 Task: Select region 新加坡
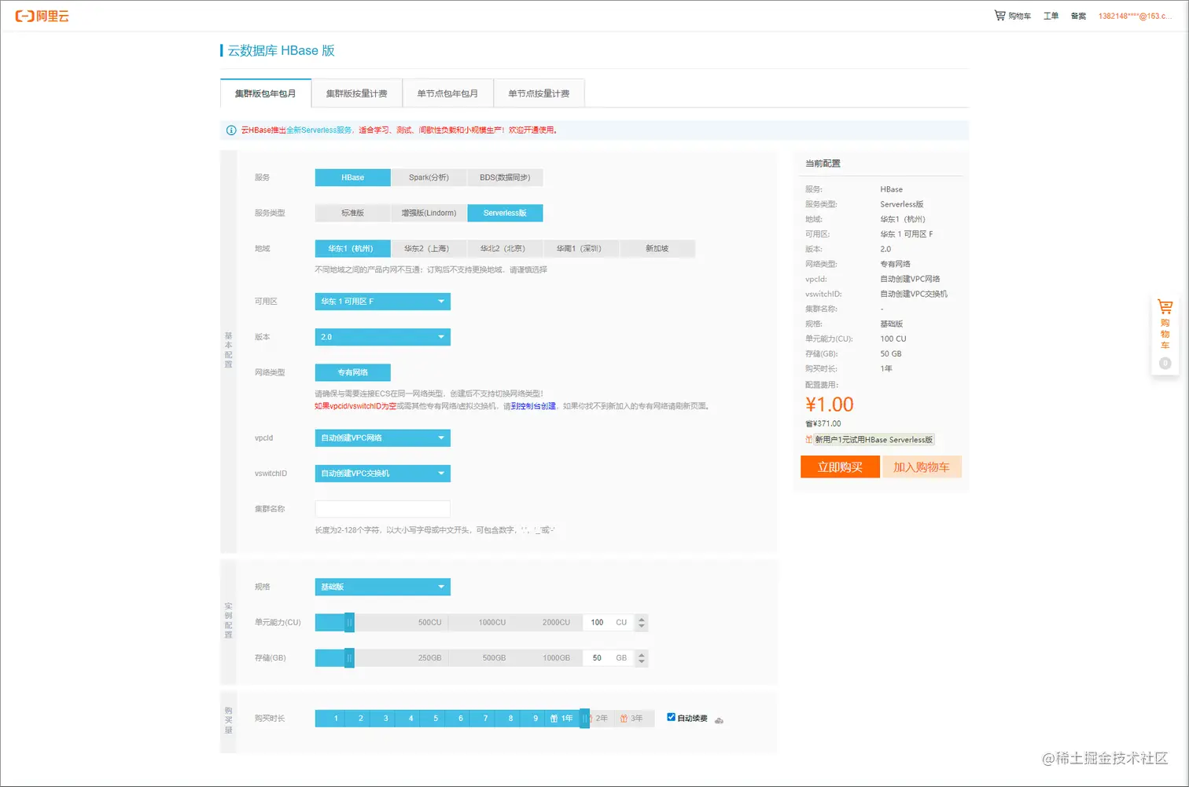(x=657, y=248)
